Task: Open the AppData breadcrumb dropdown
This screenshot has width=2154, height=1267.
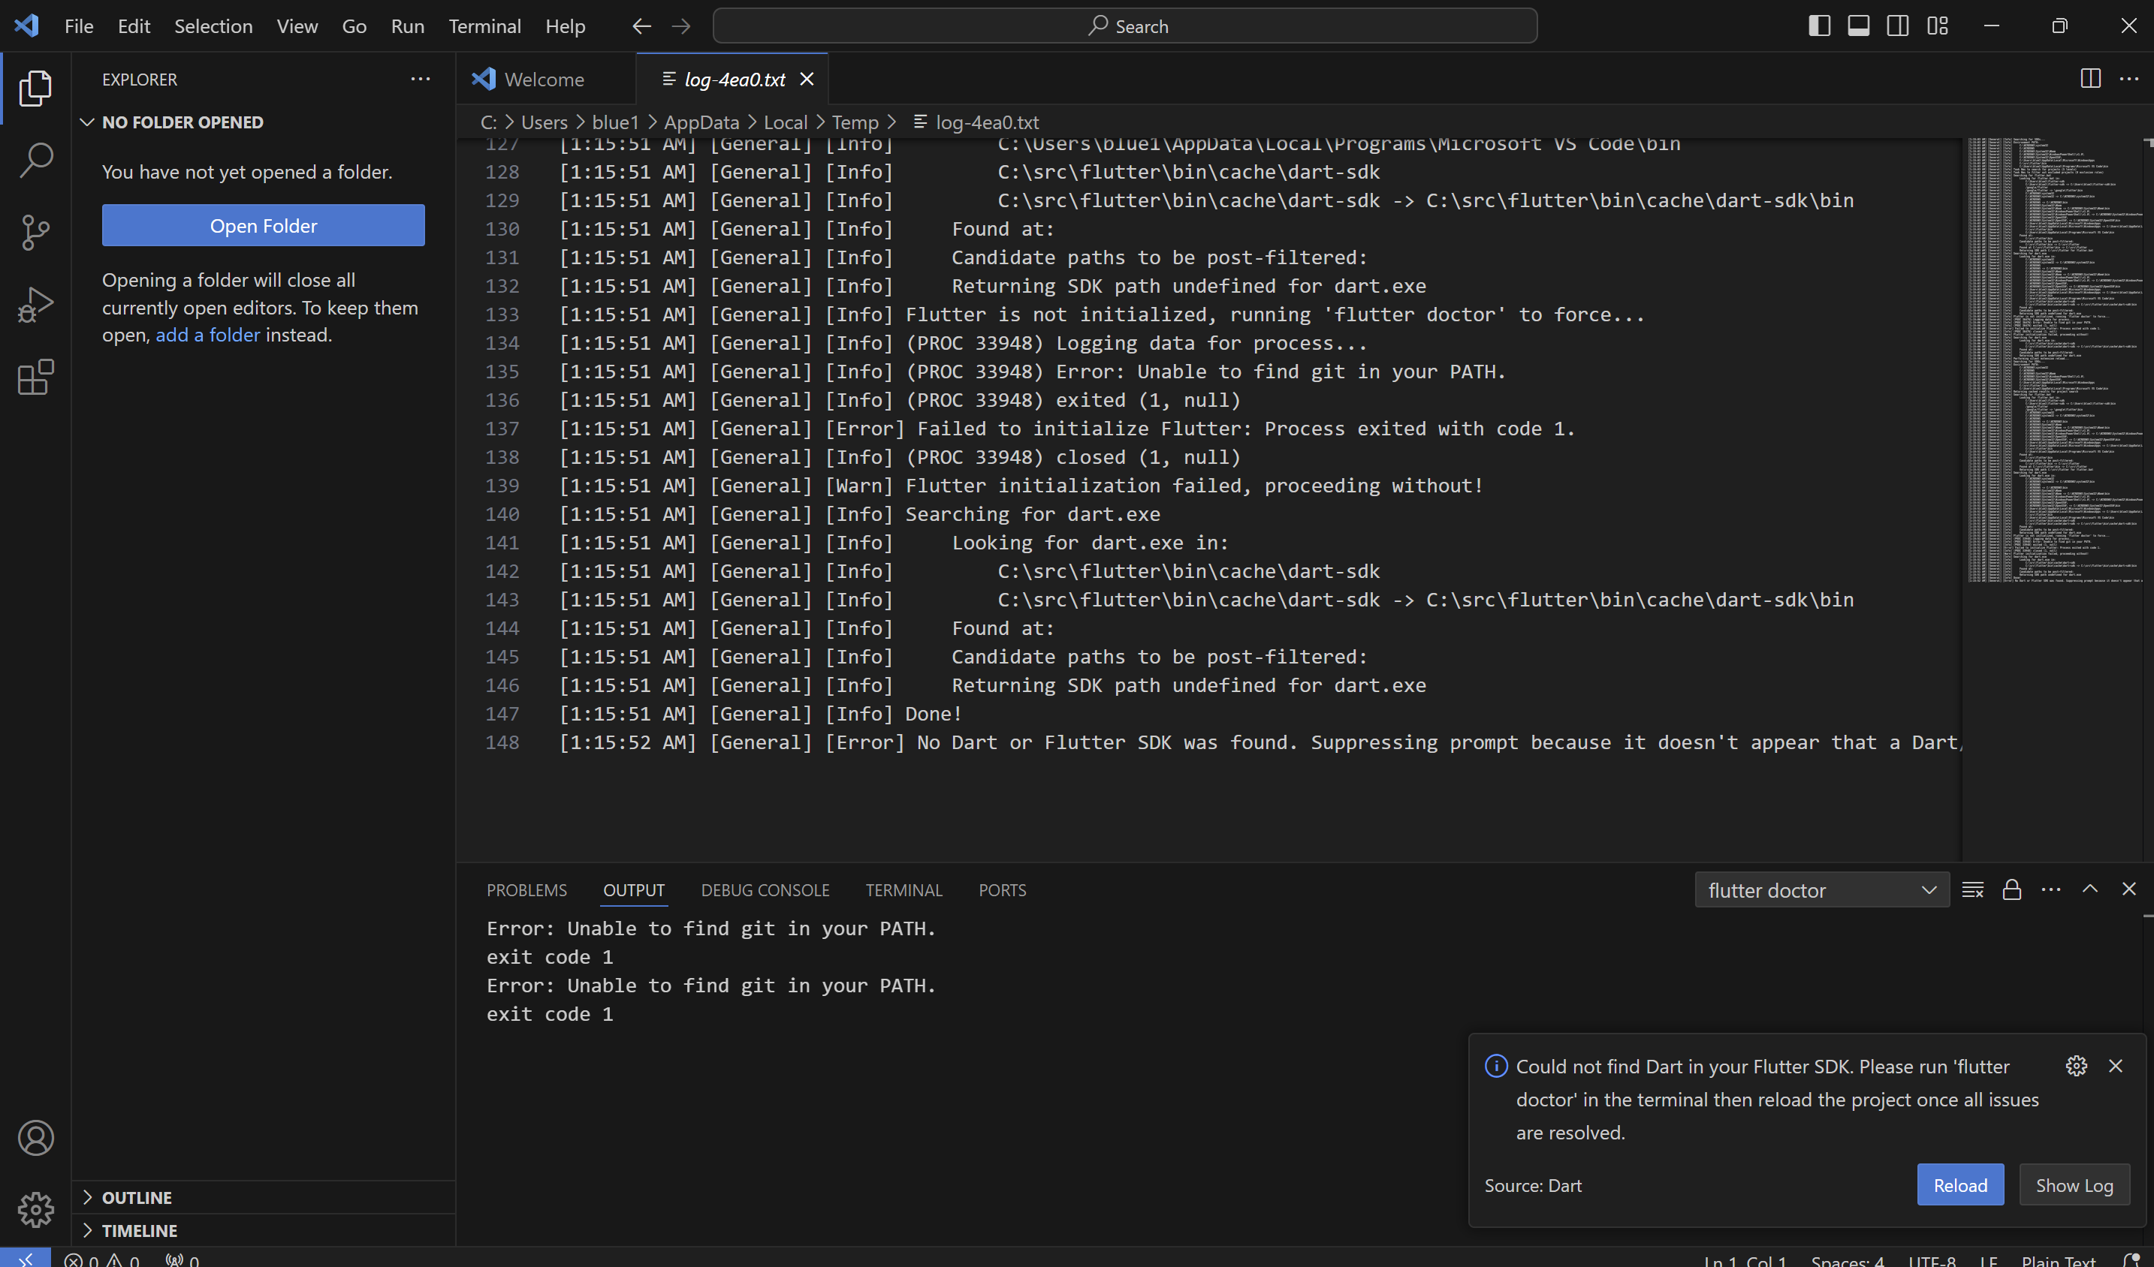Action: pyautogui.click(x=701, y=122)
